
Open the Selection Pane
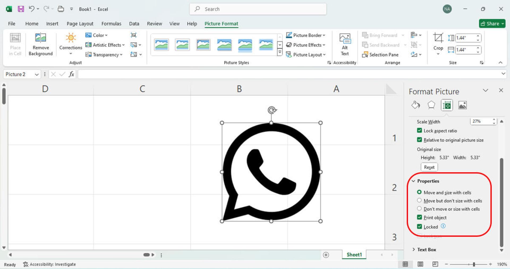380,55
